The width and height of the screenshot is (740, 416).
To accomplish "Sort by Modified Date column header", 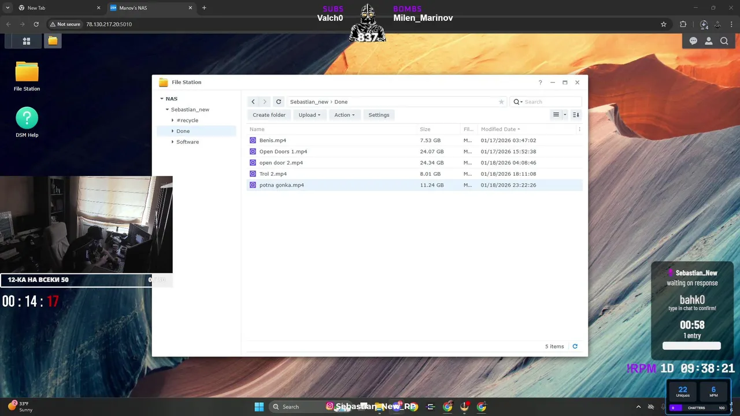I will [500, 129].
